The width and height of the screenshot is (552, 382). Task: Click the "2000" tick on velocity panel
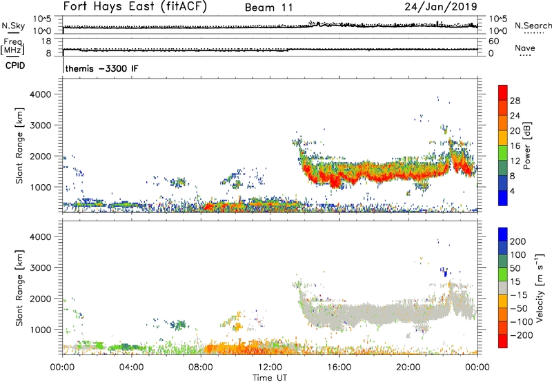point(41,299)
